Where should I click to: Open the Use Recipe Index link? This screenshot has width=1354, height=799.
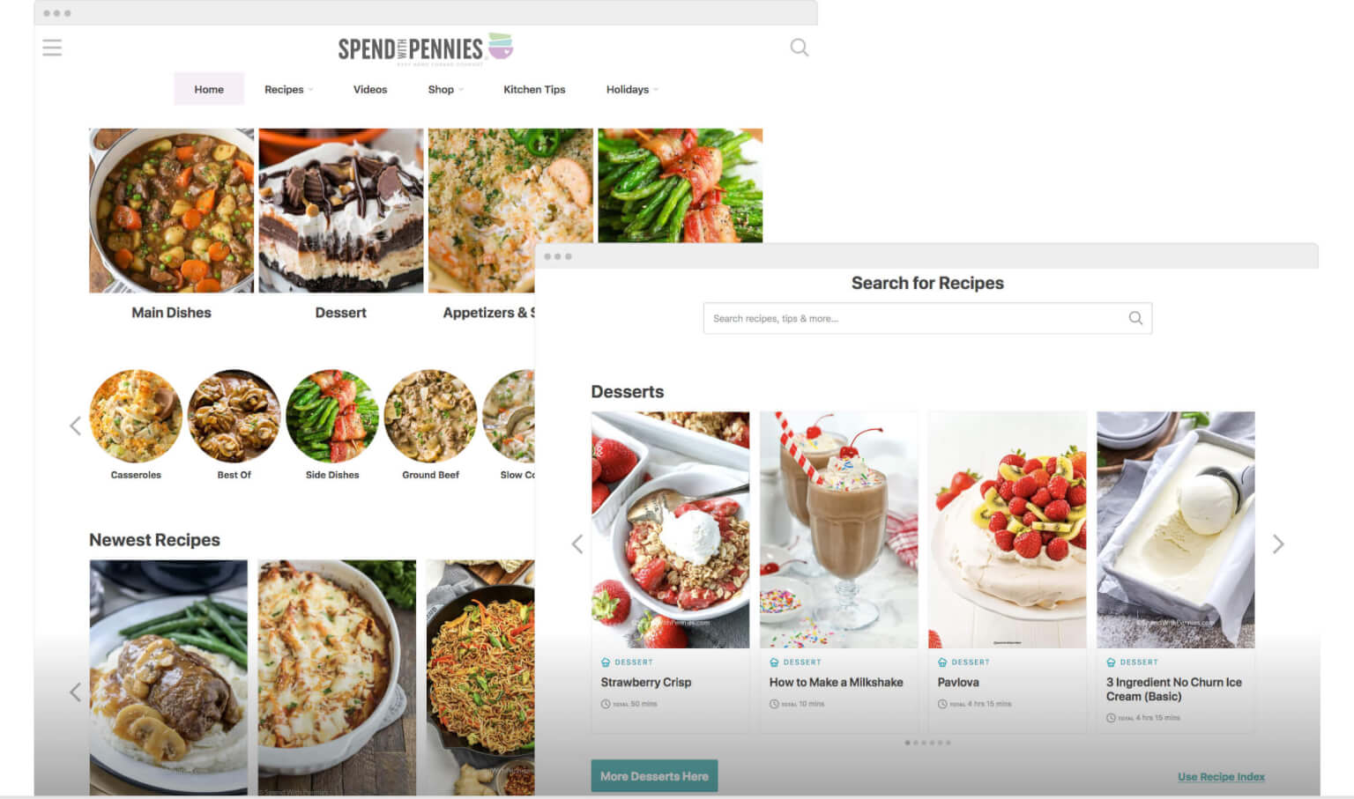1221,777
